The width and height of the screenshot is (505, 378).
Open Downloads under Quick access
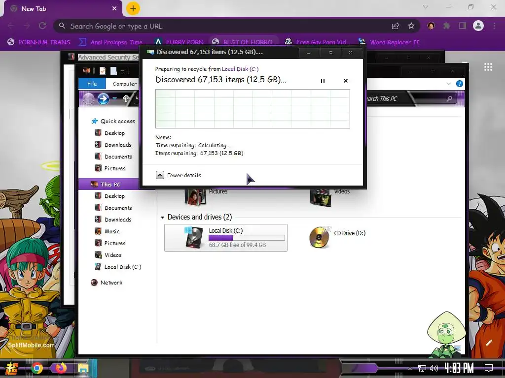click(x=113, y=145)
